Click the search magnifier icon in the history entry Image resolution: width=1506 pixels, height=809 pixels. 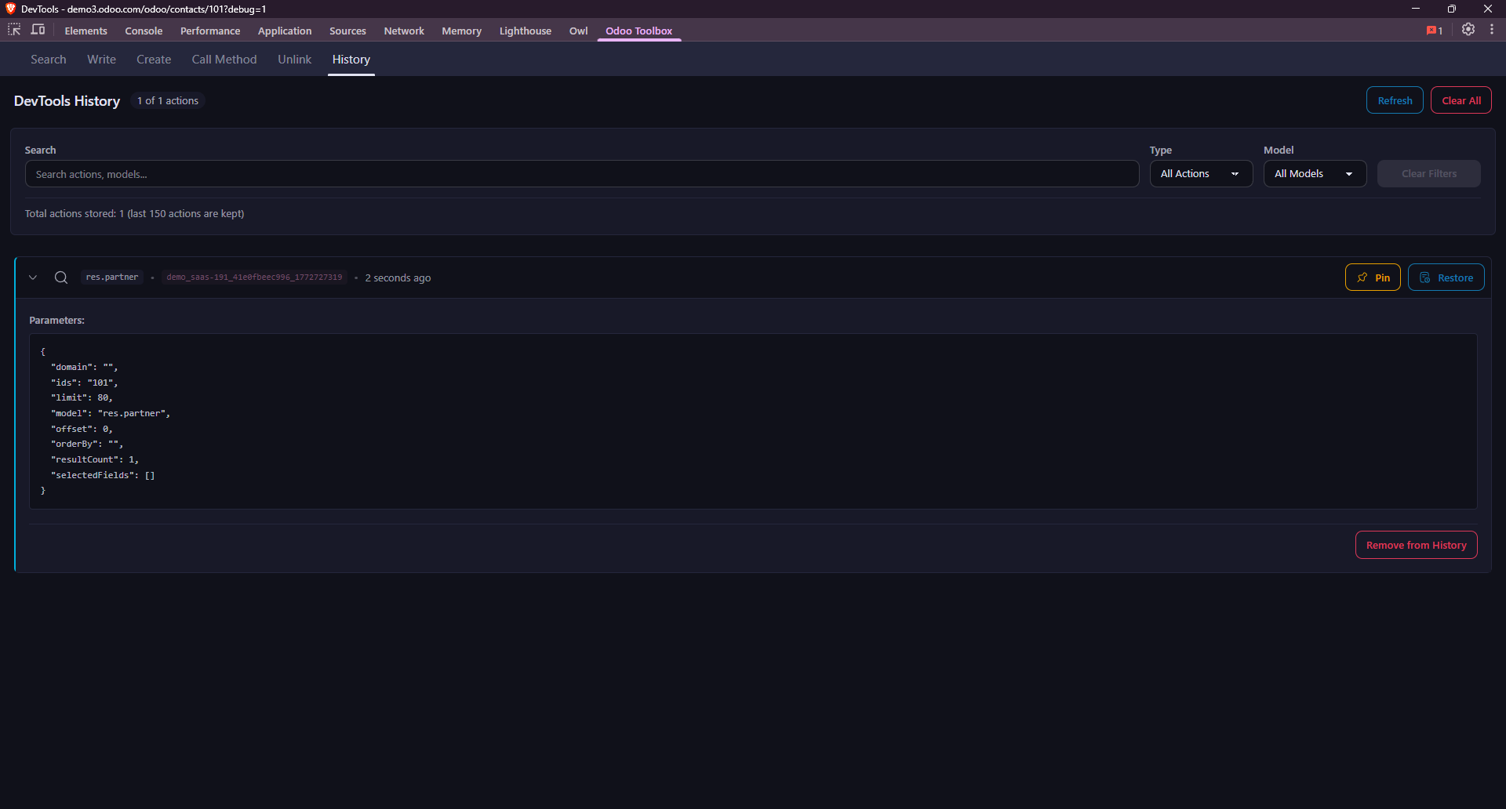click(60, 277)
